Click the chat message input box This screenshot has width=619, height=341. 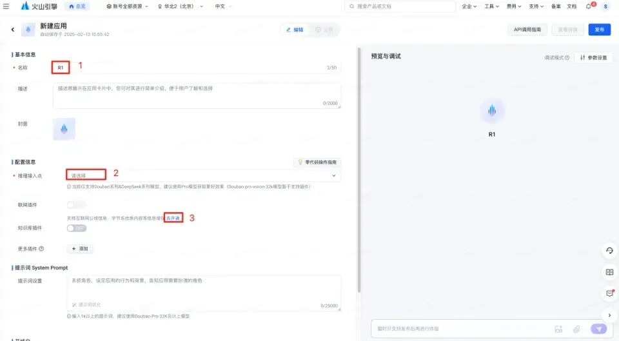(x=462, y=328)
